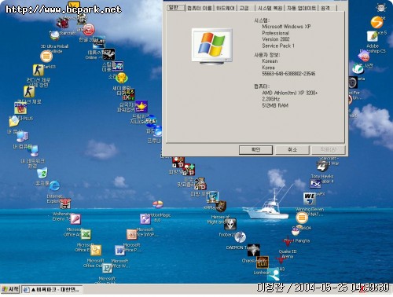Open the 휴지통 recycle bin icon
This screenshot has height=297, width=393.
point(42,173)
